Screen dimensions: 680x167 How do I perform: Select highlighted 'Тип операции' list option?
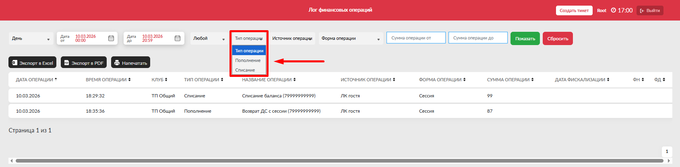coord(249,51)
